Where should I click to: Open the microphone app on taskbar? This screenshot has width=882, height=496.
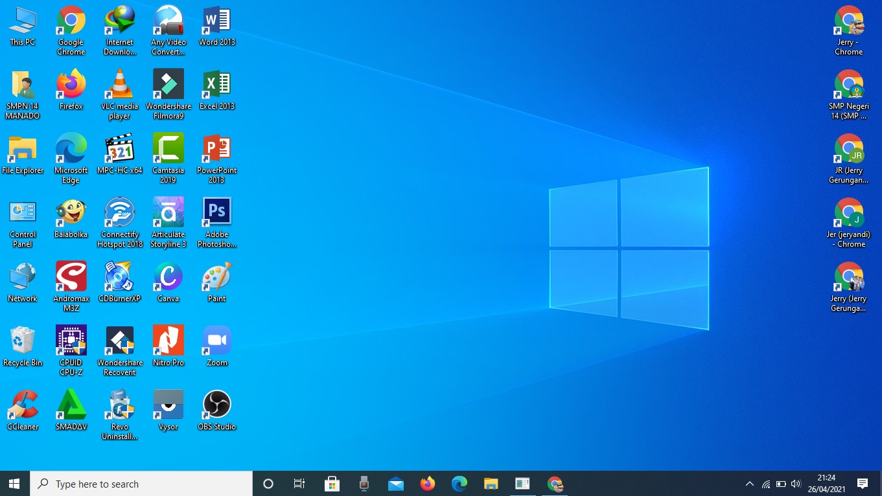[x=364, y=484]
